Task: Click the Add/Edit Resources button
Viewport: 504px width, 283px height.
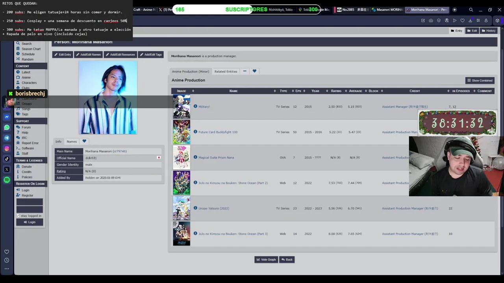Action: tap(120, 55)
